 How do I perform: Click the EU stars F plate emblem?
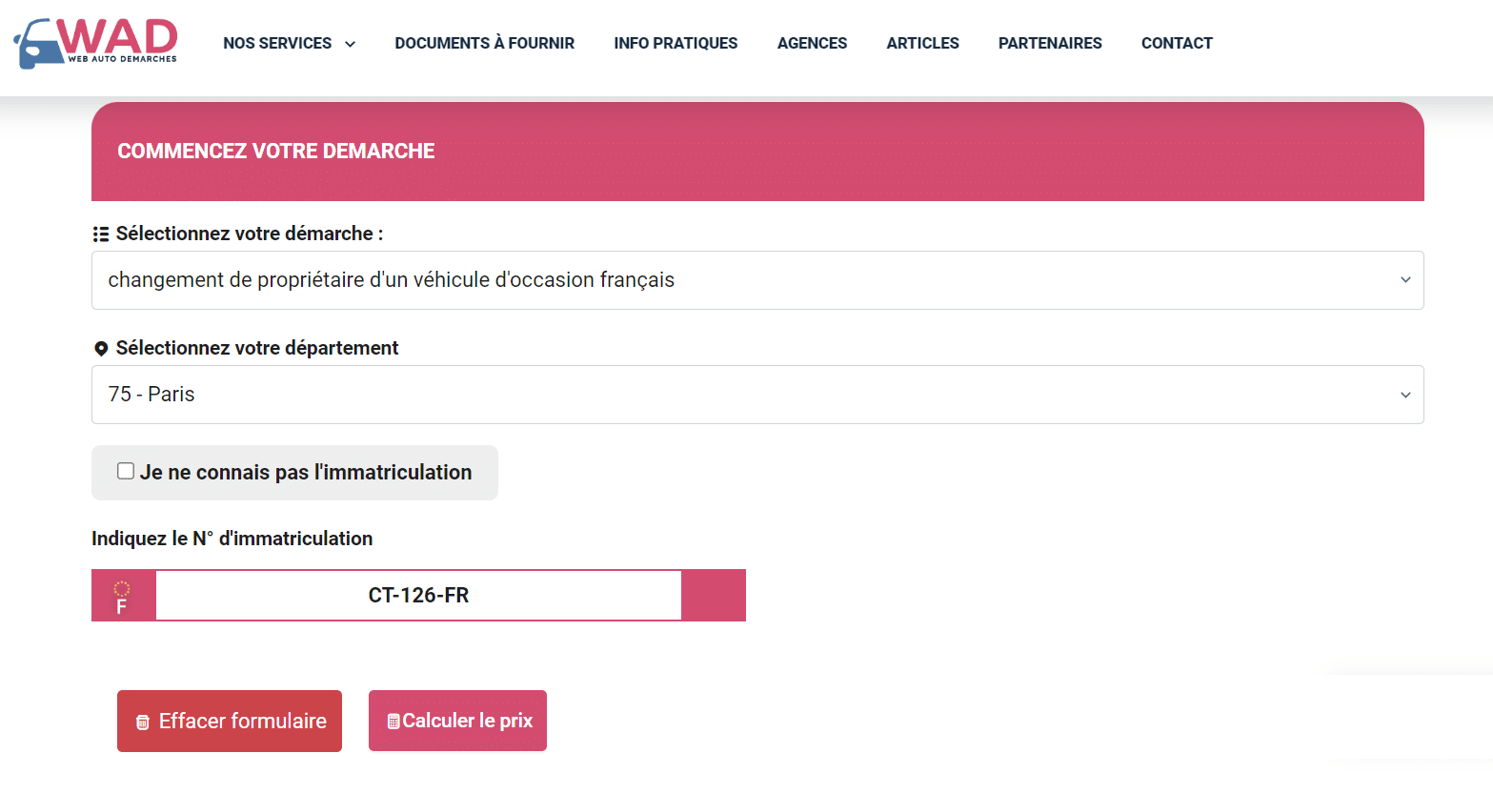122,597
